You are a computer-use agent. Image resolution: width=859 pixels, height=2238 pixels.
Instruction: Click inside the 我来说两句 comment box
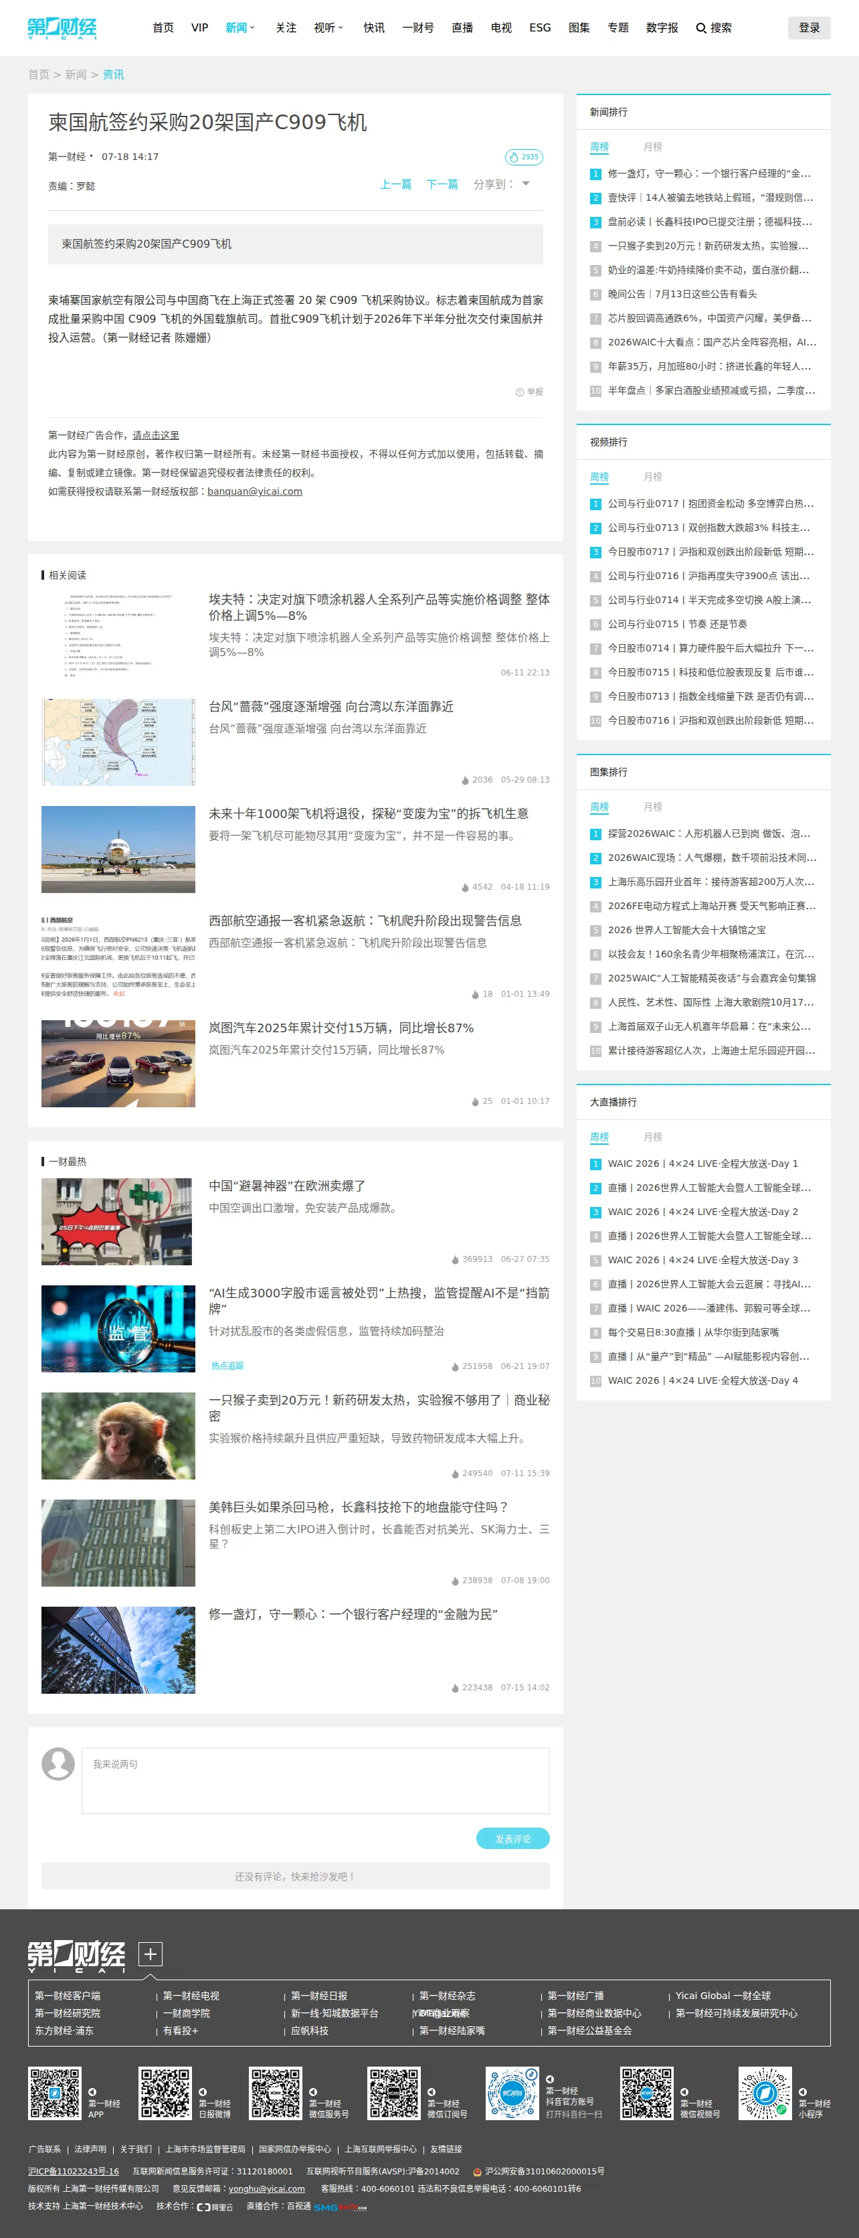(x=315, y=1780)
